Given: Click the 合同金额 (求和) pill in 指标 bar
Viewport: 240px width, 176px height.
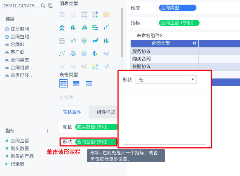Looking at the screenshot, I should point(179,23).
